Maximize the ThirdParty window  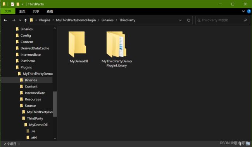(233, 4)
